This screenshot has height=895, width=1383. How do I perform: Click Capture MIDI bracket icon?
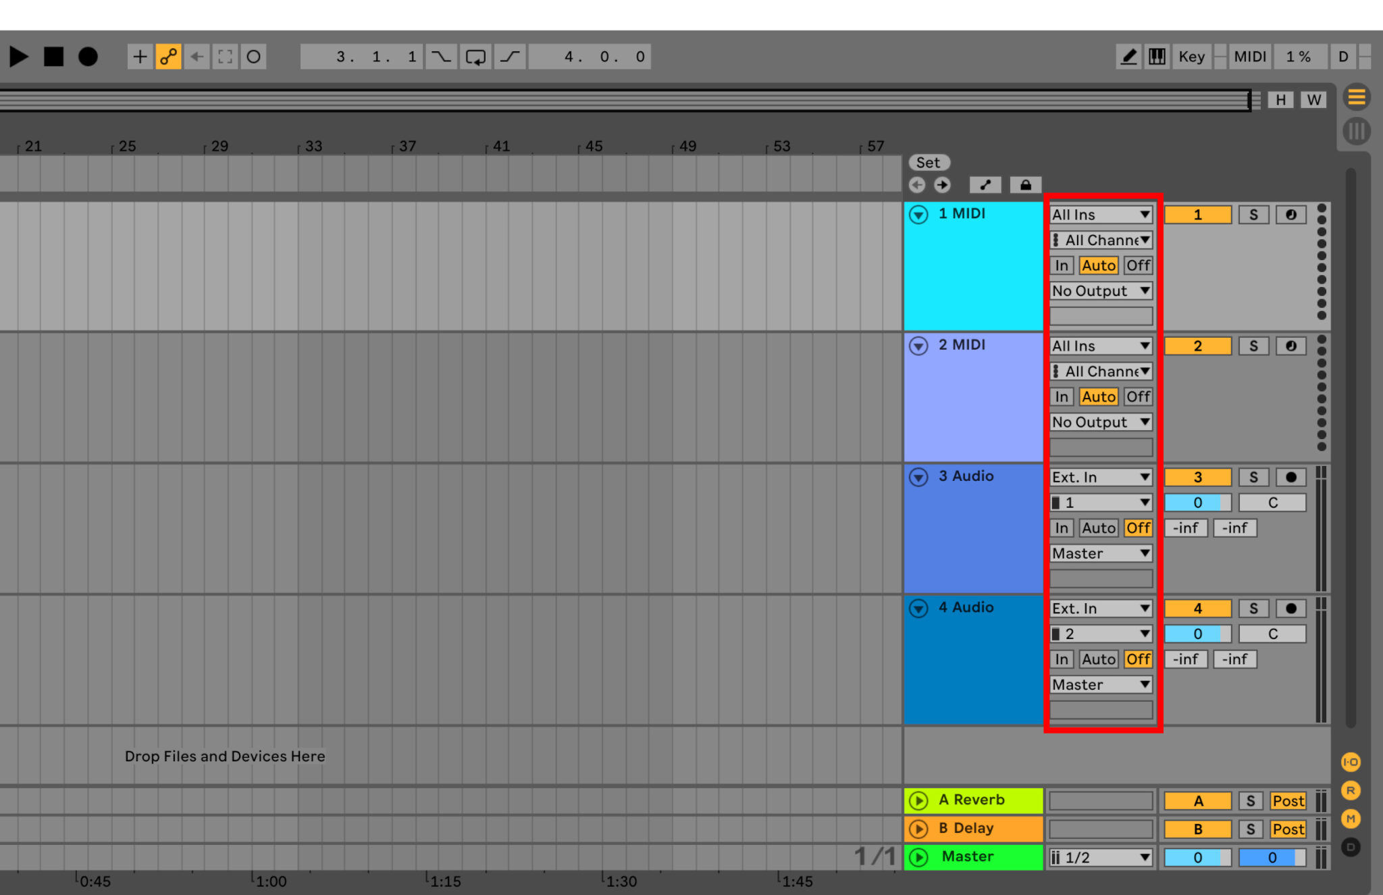(225, 57)
